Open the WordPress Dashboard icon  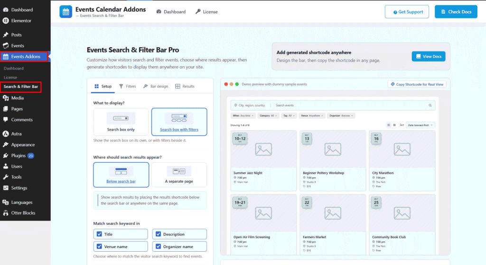(6, 9)
